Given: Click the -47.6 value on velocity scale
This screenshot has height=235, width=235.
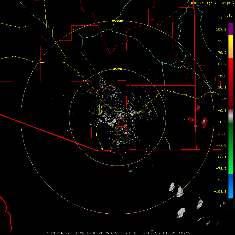Looking at the screenshot, I should (x=221, y=145).
